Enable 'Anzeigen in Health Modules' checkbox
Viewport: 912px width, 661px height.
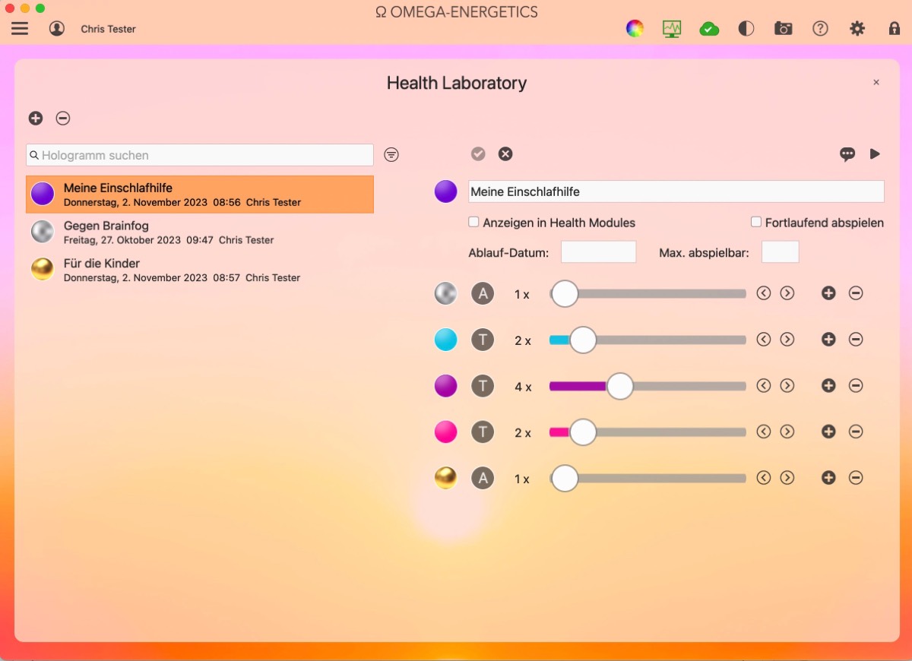pyautogui.click(x=473, y=223)
